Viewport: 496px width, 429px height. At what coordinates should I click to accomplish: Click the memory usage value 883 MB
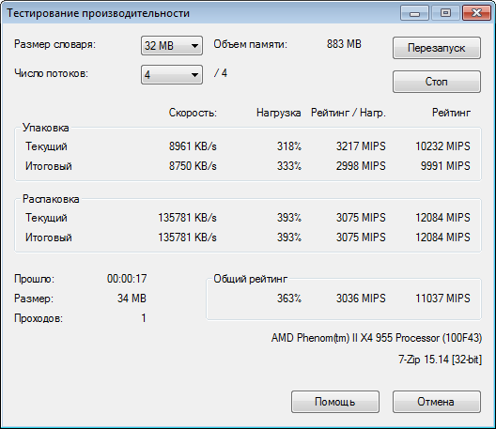(x=344, y=44)
